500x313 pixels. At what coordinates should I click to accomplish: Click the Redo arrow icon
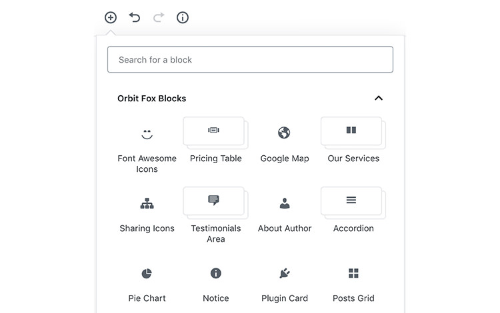pos(159,17)
